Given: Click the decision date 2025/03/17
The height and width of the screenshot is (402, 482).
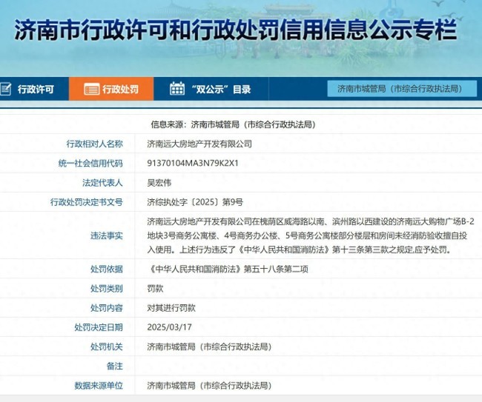Looking at the screenshot, I should click(169, 327).
